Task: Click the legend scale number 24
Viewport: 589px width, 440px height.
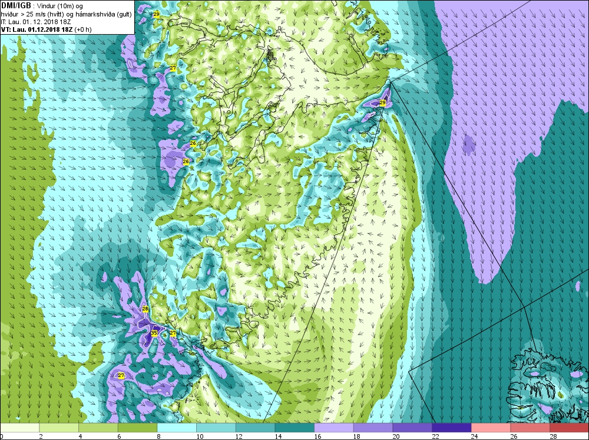Action: point(475,436)
